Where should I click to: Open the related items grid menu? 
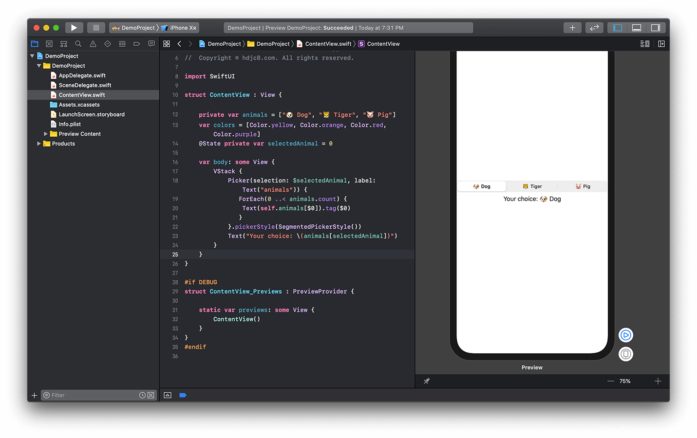[x=167, y=44]
